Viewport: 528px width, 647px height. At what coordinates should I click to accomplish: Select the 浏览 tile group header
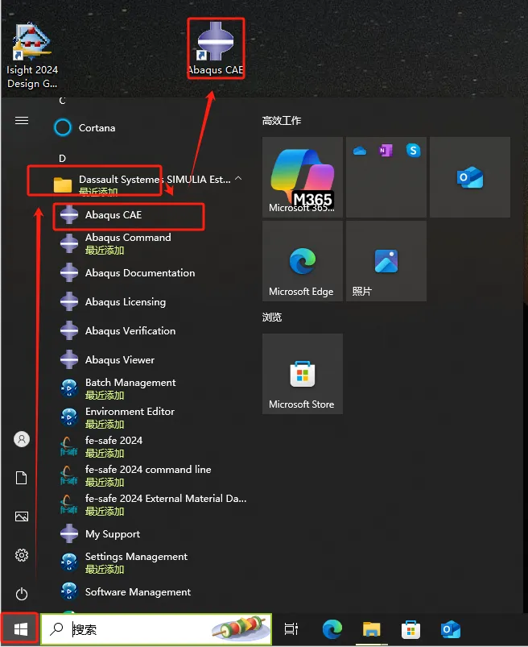click(x=272, y=317)
